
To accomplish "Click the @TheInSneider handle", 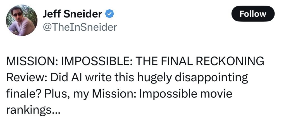I will click(79, 27).
